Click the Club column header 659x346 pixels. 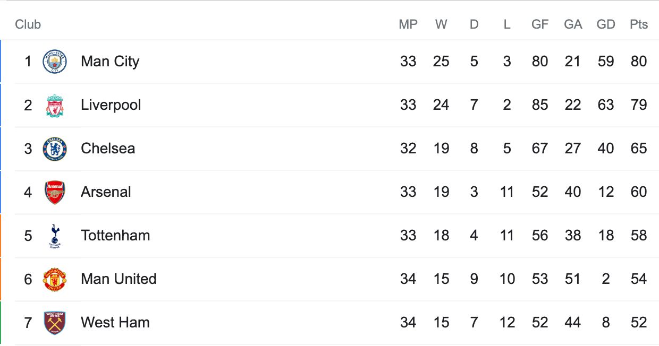click(28, 24)
